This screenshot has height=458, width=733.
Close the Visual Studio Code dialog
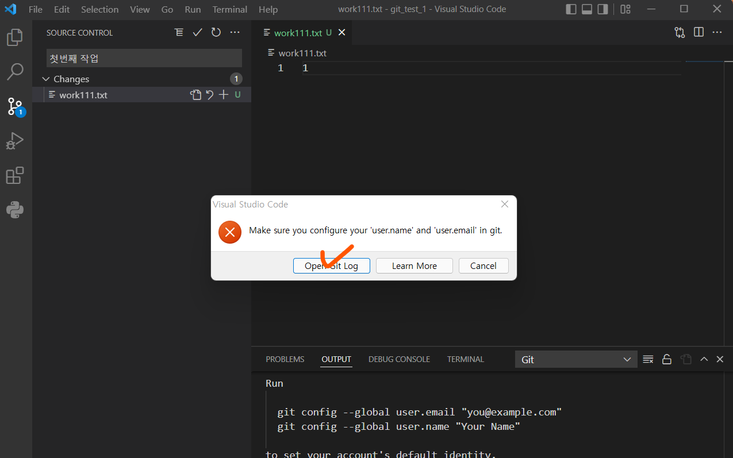click(x=505, y=204)
